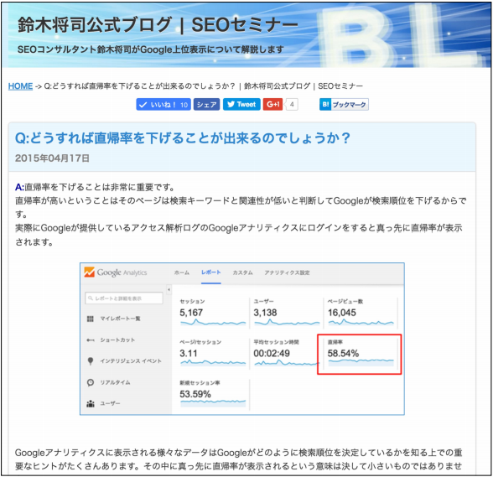Viewport: 493px width, 477px height.
Task: Click the レポートと詳細を表示 search field
Action: click(124, 298)
